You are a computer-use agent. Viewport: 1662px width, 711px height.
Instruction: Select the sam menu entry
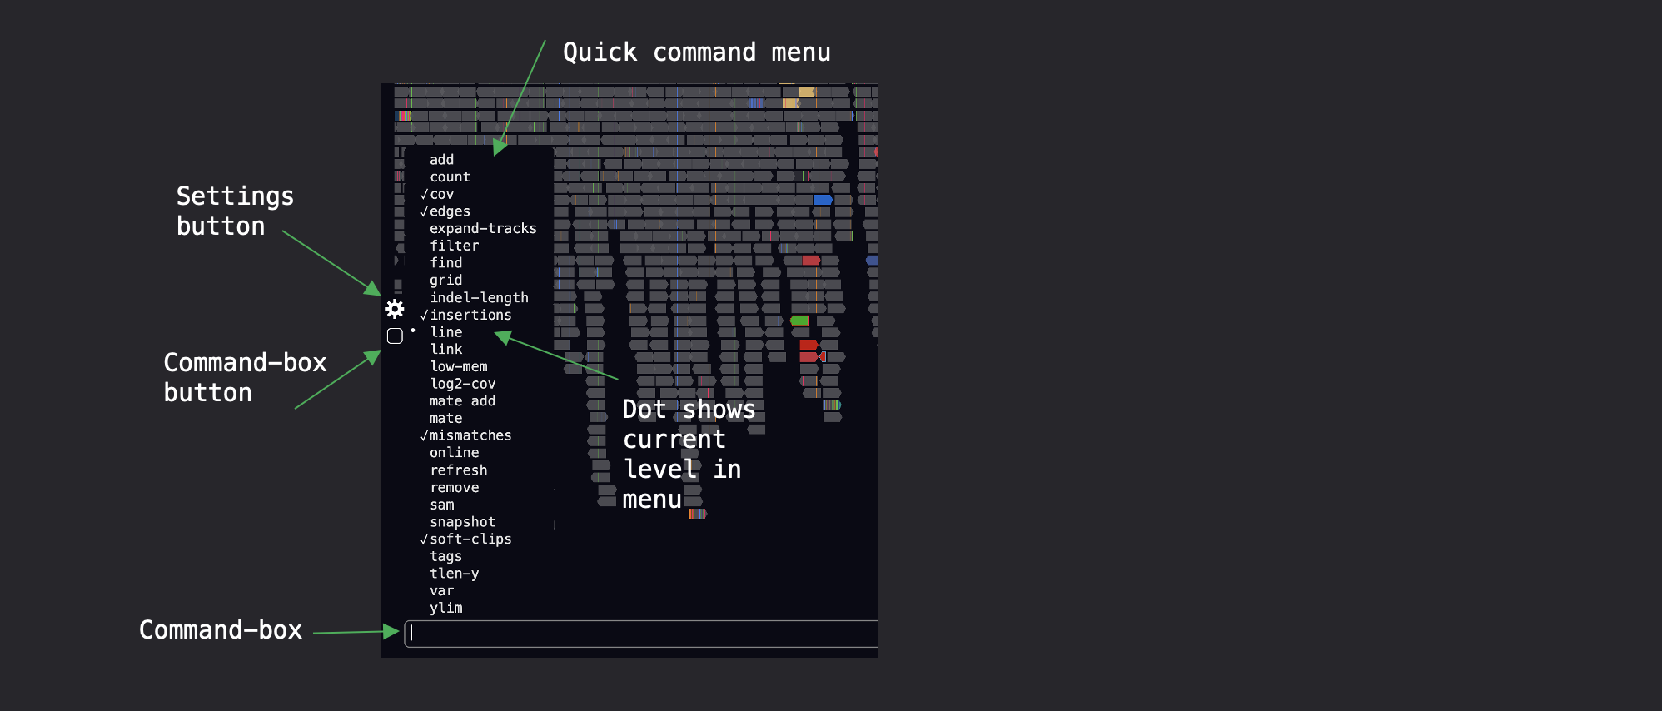pyautogui.click(x=442, y=505)
